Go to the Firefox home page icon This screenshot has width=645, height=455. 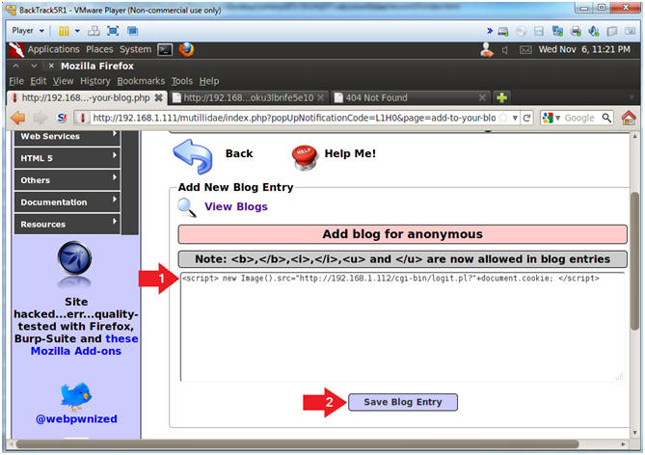tap(629, 118)
